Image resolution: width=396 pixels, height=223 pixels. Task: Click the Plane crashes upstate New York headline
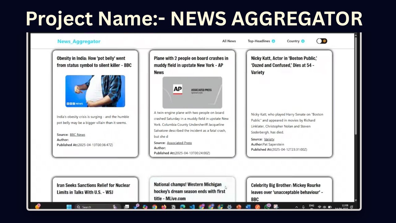pyautogui.click(x=191, y=65)
